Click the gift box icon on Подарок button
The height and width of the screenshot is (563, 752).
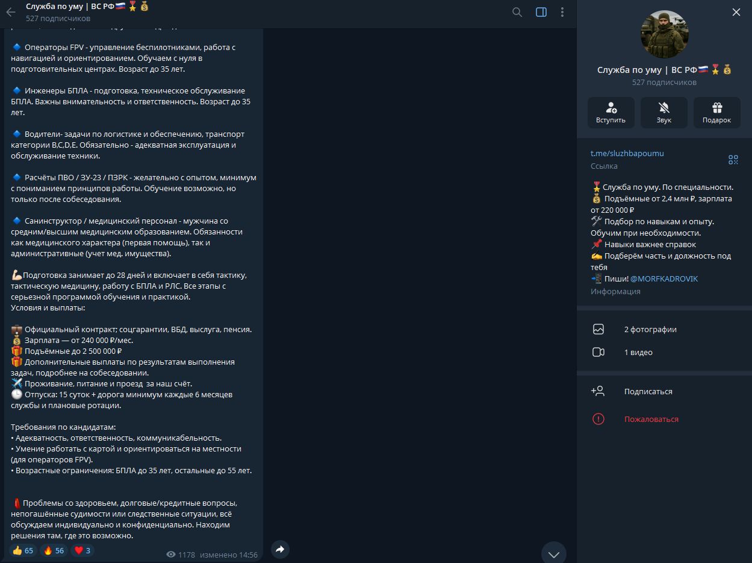716,108
